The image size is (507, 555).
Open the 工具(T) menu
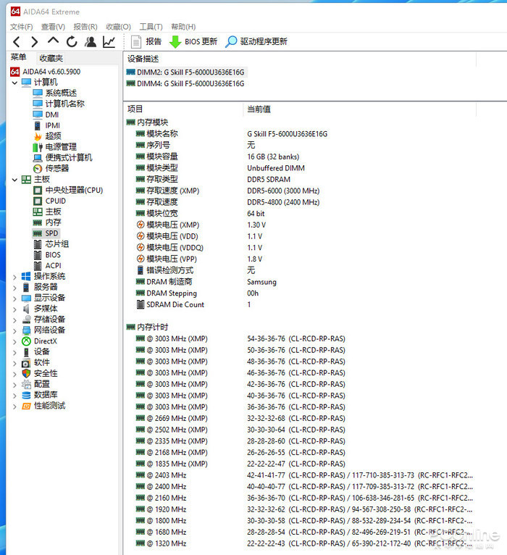coord(151,27)
